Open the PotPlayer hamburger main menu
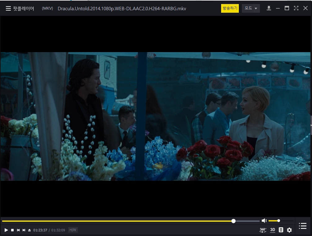Screen dimensions: 312x236 [x=8, y=8]
